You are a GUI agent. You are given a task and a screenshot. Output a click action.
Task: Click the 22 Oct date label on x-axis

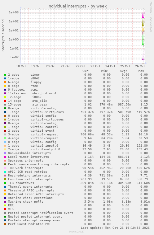pos(81,66)
